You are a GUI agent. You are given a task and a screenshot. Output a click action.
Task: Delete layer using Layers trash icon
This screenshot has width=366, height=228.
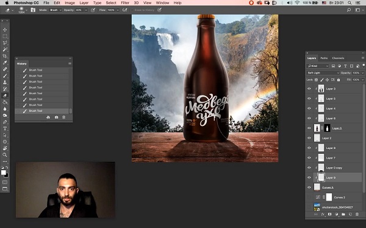[x=357, y=214]
